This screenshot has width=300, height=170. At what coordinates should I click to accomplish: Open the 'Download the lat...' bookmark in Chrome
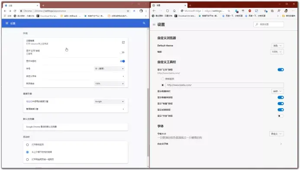click(47, 16)
